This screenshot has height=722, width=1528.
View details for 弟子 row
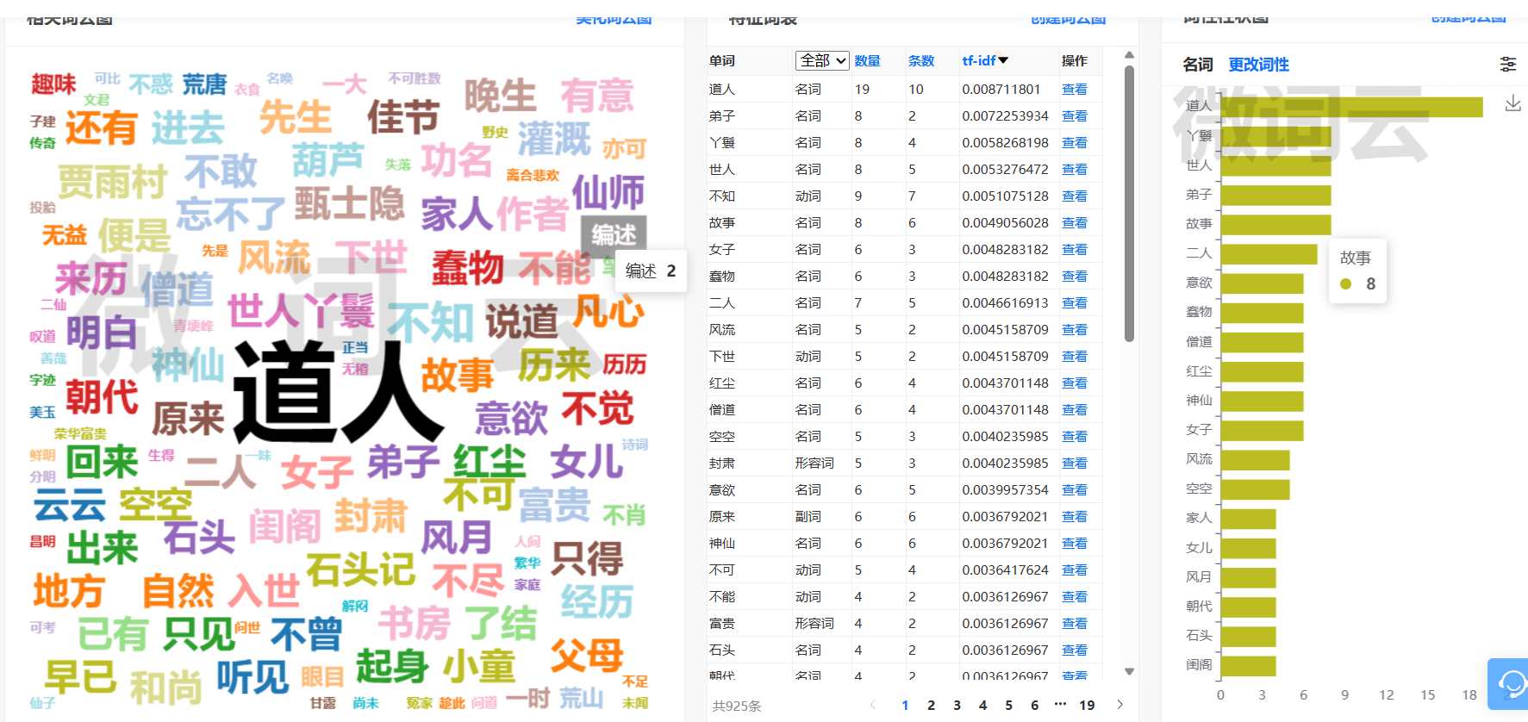point(1075,115)
